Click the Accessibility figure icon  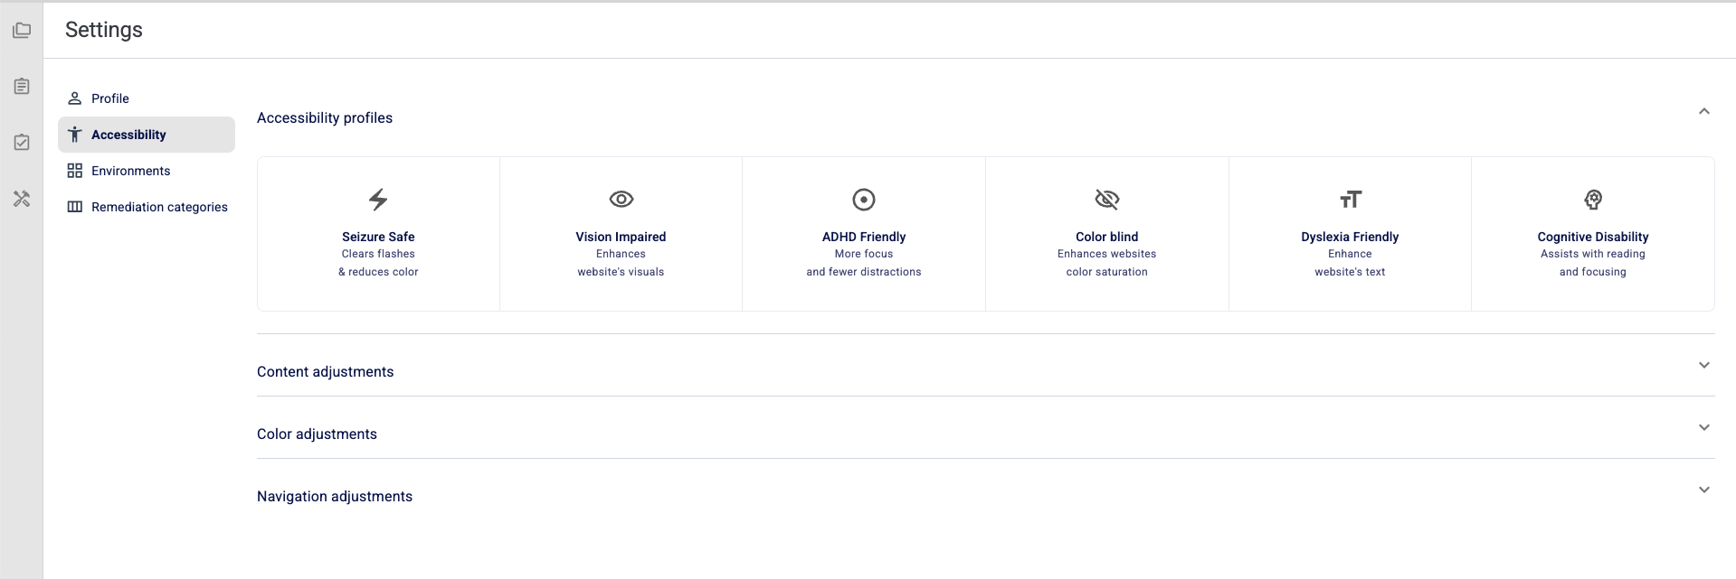[x=75, y=135]
